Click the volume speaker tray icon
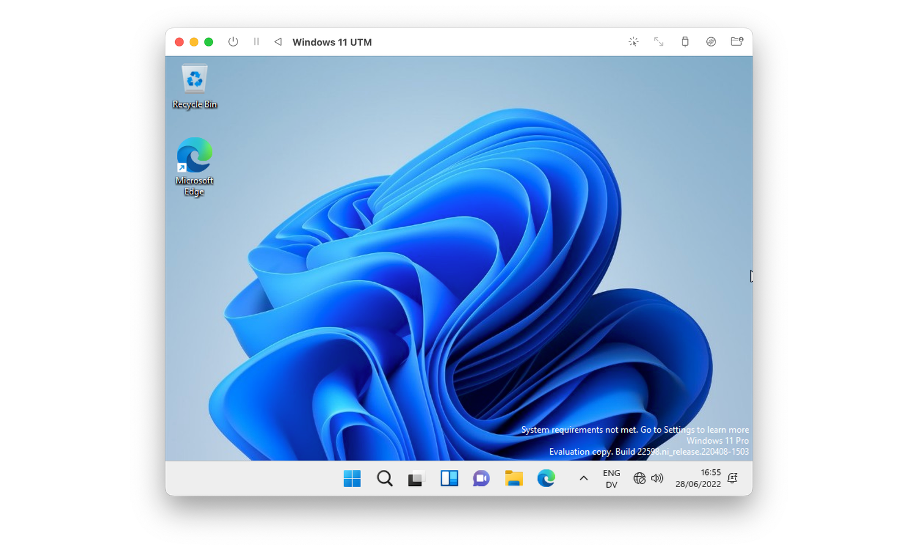The width and height of the screenshot is (918, 550). 657,479
